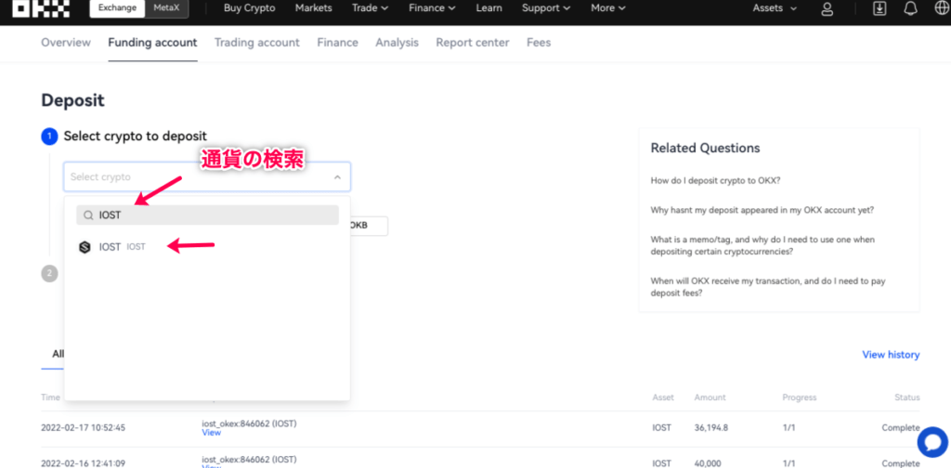
Task: Click the download app icon
Action: (x=879, y=8)
